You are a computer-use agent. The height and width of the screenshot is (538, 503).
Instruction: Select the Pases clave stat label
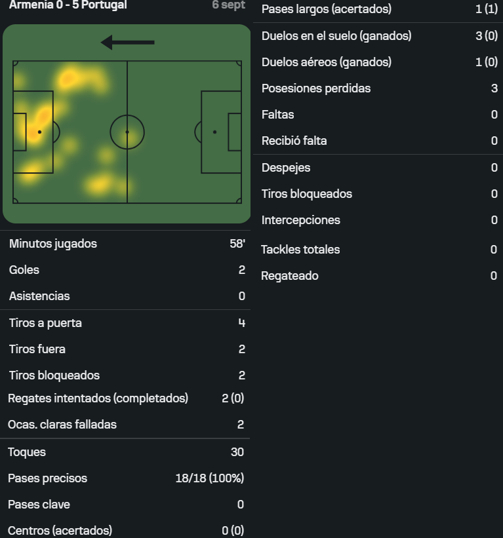tap(39, 505)
